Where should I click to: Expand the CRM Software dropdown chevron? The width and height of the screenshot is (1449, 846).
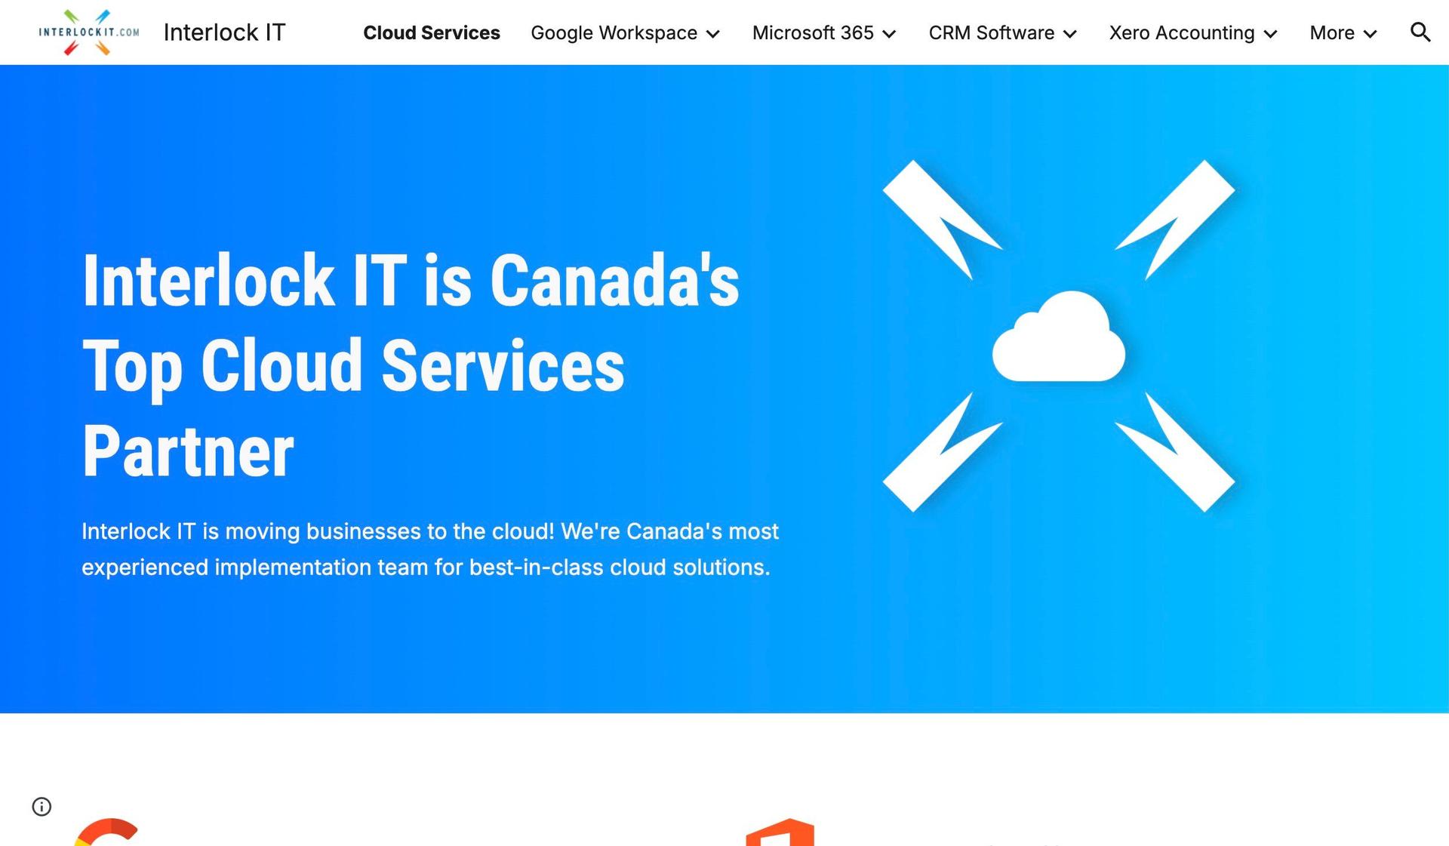pos(1070,34)
